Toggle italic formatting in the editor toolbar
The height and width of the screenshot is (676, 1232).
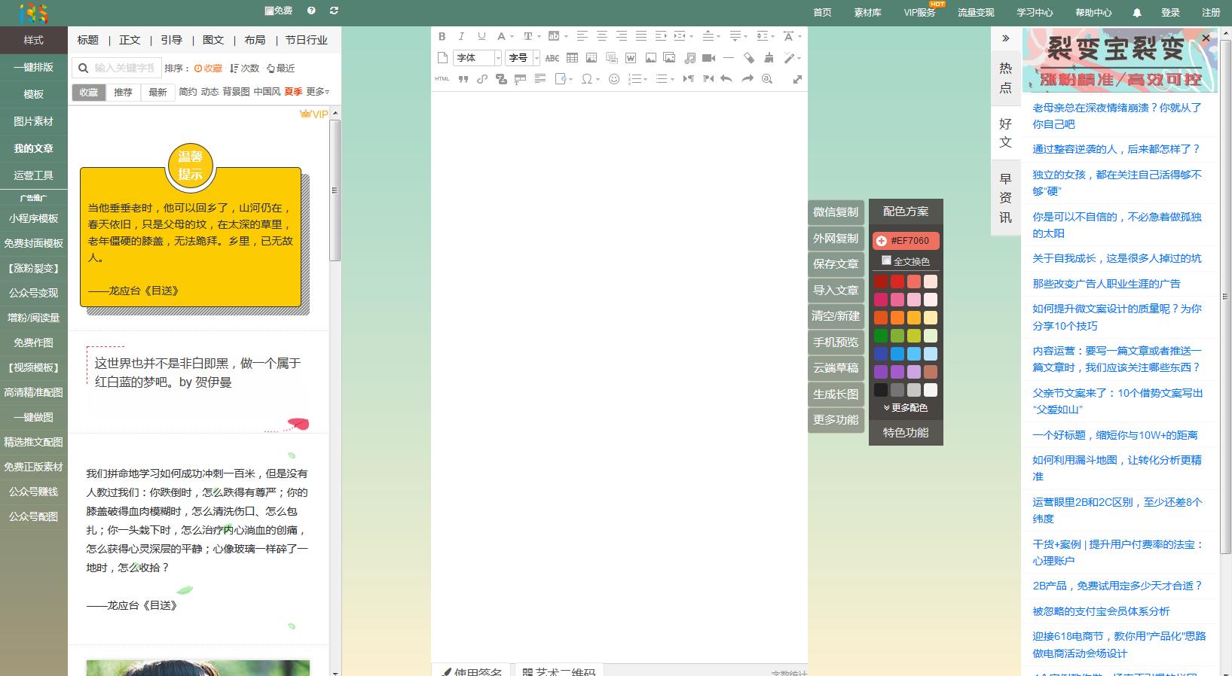coord(462,36)
